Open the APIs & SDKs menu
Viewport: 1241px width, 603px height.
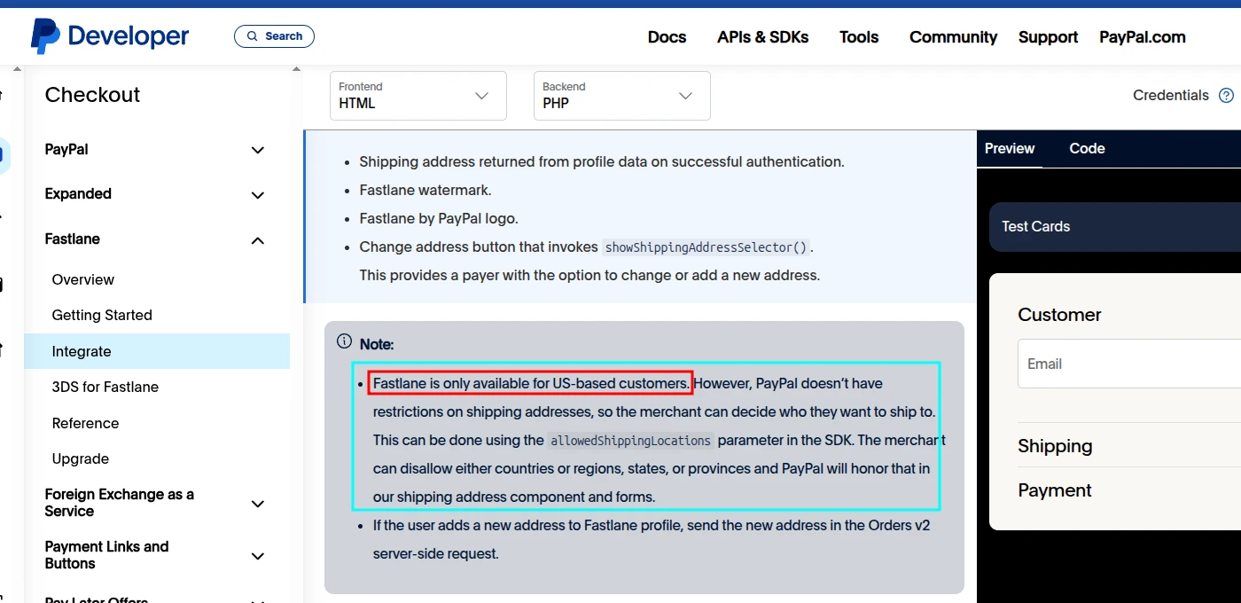pyautogui.click(x=763, y=37)
